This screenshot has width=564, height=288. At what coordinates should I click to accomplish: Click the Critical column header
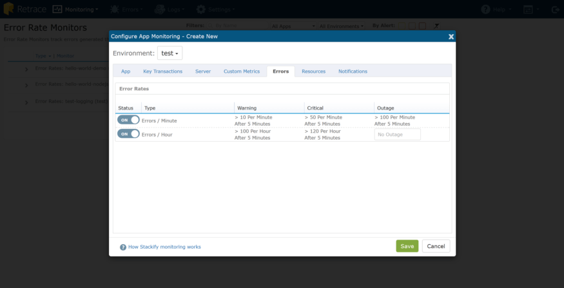pos(315,108)
